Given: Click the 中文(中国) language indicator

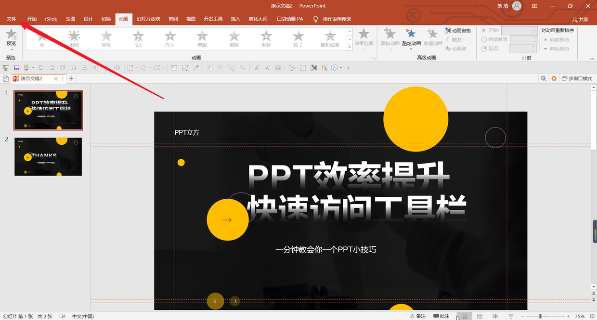Looking at the screenshot, I should (x=83, y=316).
